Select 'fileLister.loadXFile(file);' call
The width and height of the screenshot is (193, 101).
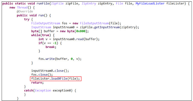click(55, 79)
